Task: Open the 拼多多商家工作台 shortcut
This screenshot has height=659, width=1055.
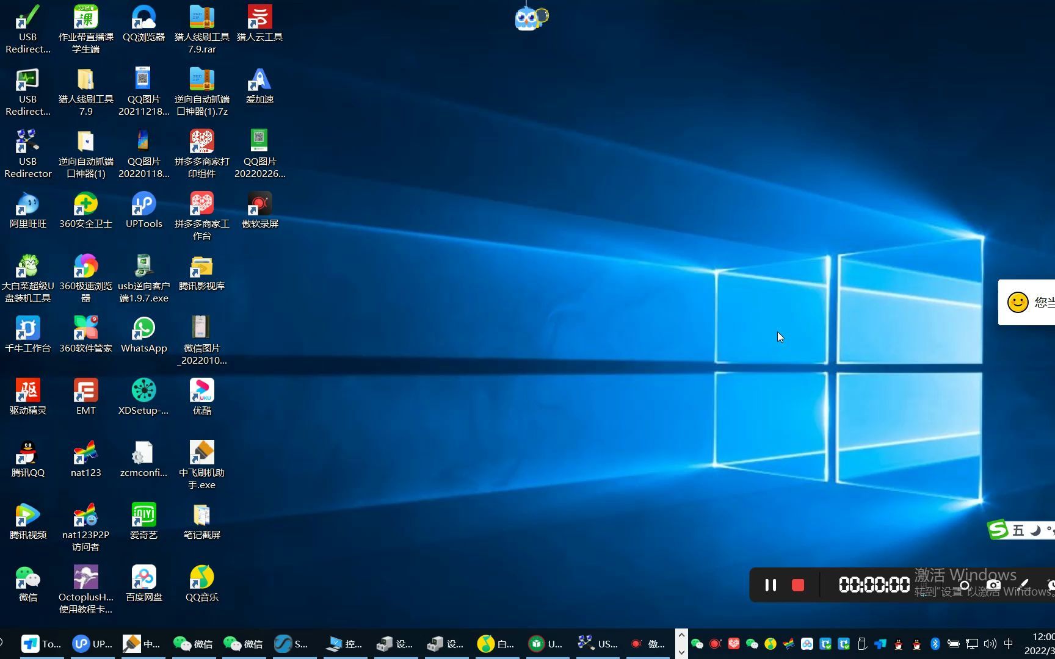Action: (201, 216)
